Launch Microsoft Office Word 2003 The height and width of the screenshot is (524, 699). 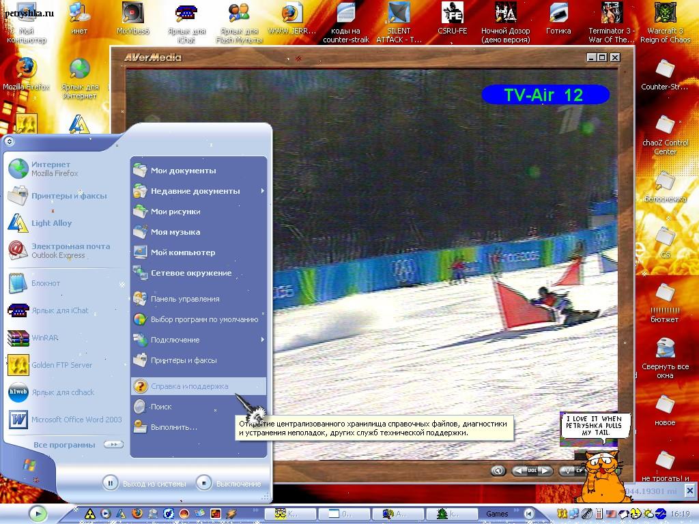65,420
